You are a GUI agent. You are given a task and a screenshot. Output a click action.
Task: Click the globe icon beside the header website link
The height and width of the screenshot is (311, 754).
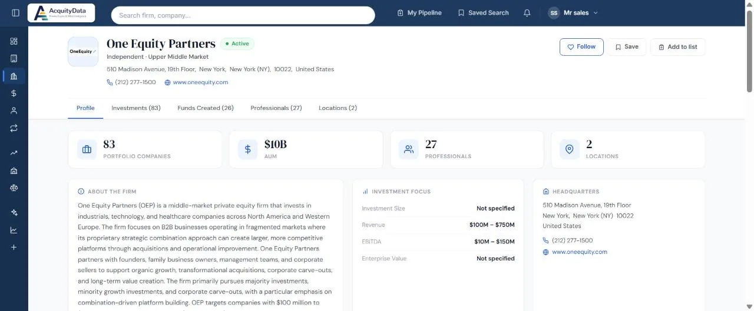click(x=167, y=82)
